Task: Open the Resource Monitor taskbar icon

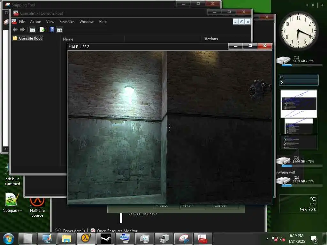Action: point(145,239)
